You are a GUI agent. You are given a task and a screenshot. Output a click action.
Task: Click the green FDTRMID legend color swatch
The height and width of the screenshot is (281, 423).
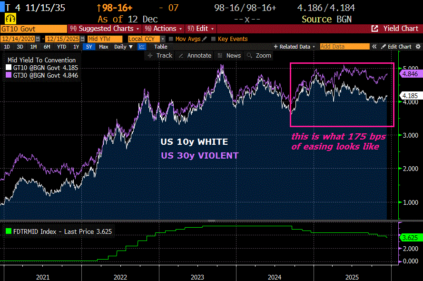click(x=9, y=231)
